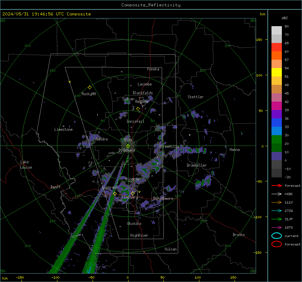This screenshot has height=282, width=302.
Task: Click the Airdrie city label
Action: pyautogui.click(x=132, y=179)
